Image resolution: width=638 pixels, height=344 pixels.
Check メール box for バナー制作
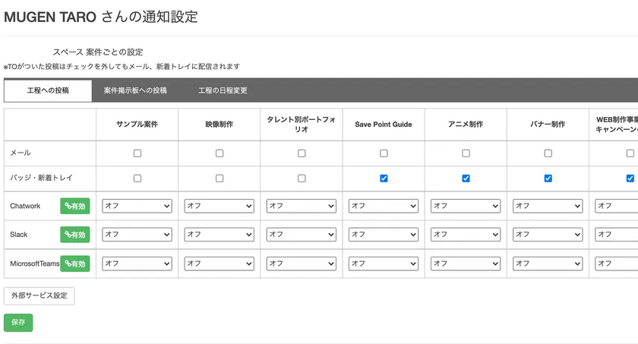548,153
